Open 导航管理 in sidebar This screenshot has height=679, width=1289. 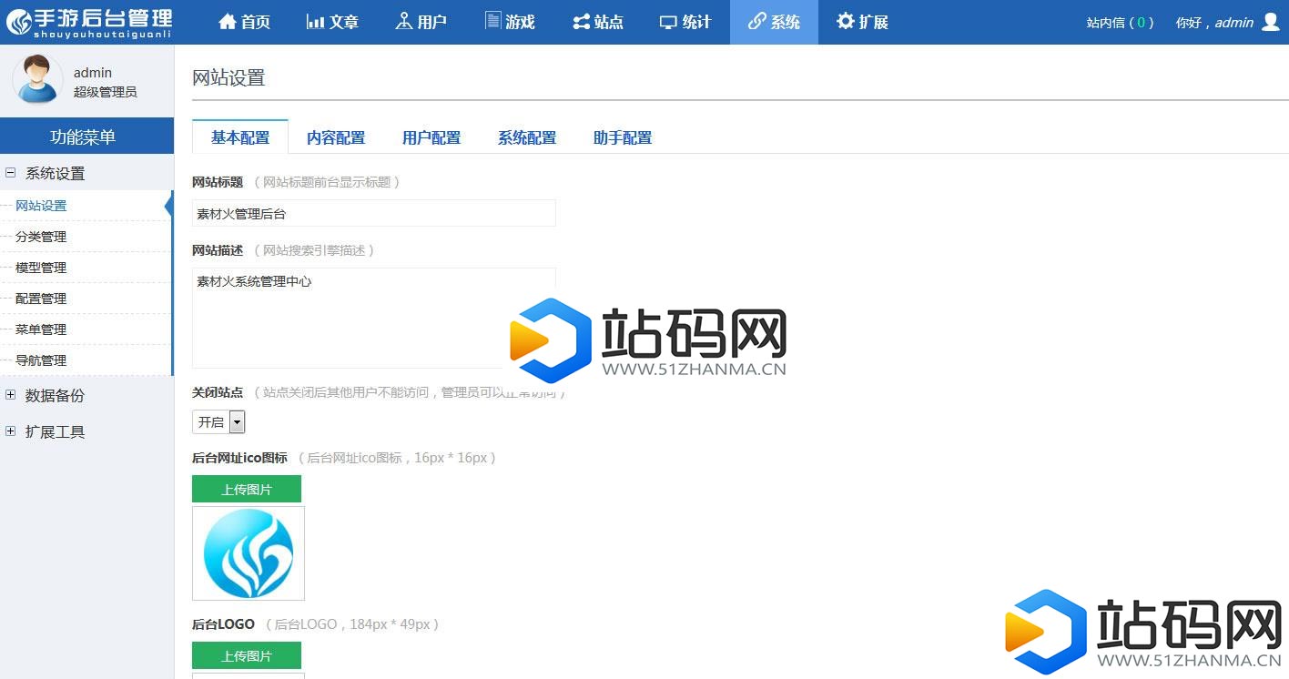coord(41,360)
